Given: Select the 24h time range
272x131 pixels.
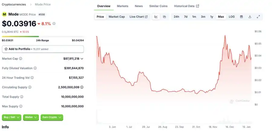Looking at the screenshot, I should point(176,17).
